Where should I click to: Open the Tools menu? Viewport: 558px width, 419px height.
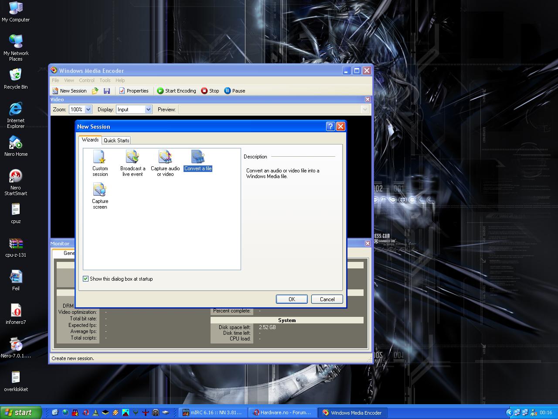(x=105, y=80)
